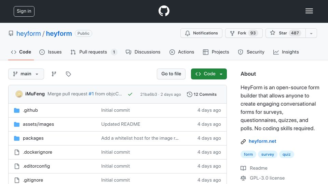Click the .github folder icon
Screen dimensions: 328x184
(17, 110)
